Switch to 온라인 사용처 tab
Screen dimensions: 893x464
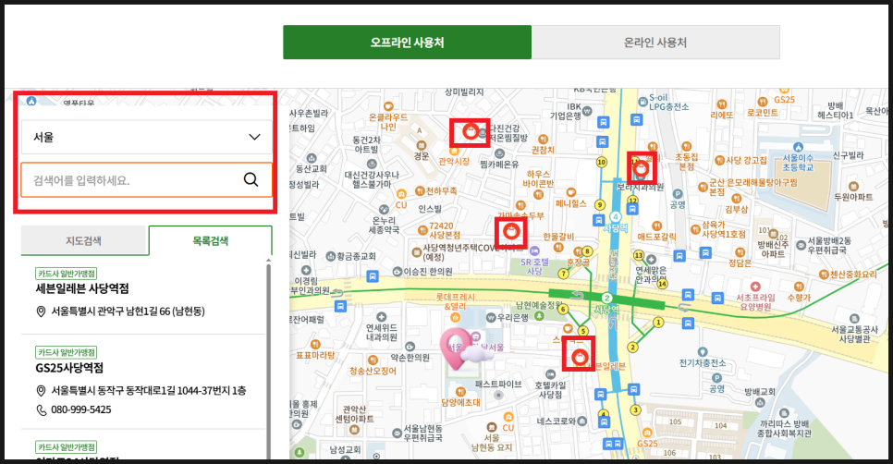pos(655,43)
